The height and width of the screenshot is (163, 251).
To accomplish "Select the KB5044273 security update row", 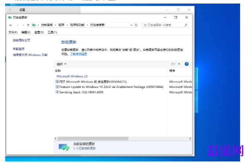I will (123, 82).
